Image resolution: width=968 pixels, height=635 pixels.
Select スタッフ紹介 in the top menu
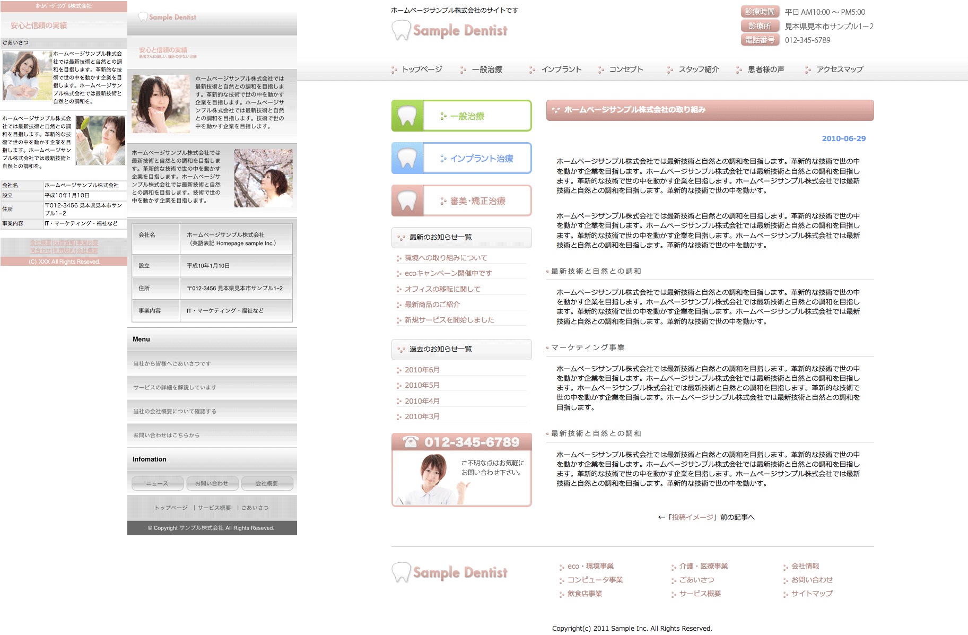[x=699, y=69]
